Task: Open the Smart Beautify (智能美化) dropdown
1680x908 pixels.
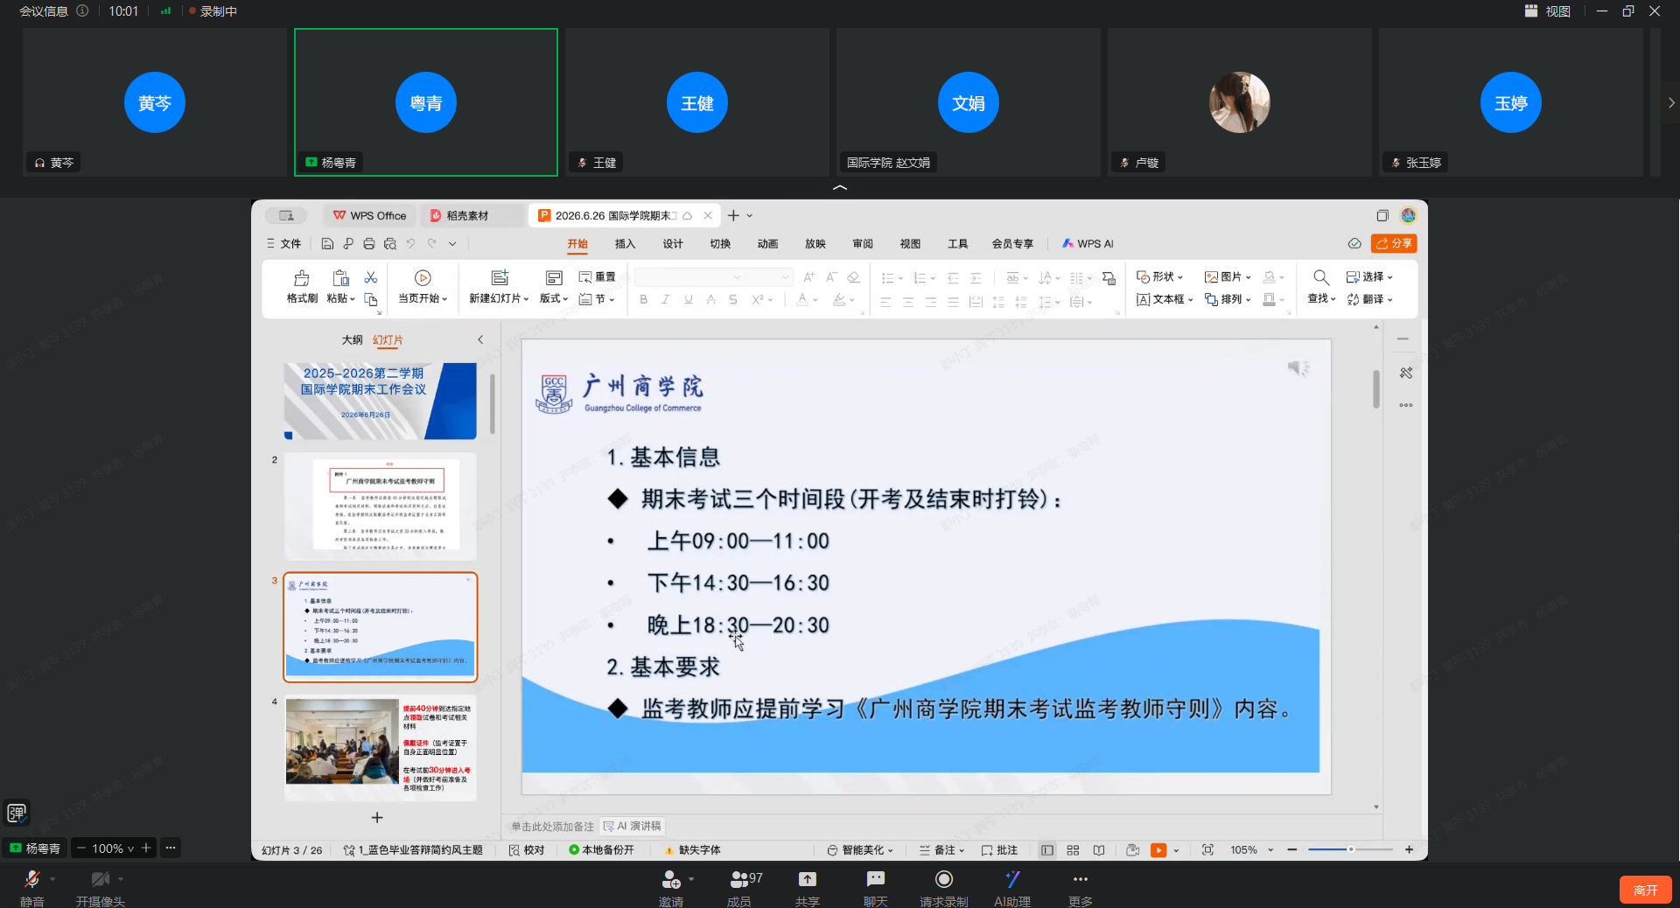Action: (861, 850)
